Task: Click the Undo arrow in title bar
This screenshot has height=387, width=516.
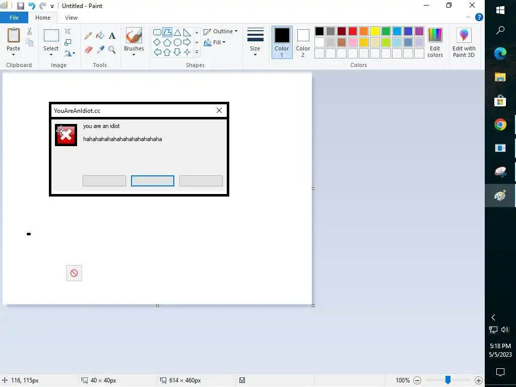Action: 32,6
